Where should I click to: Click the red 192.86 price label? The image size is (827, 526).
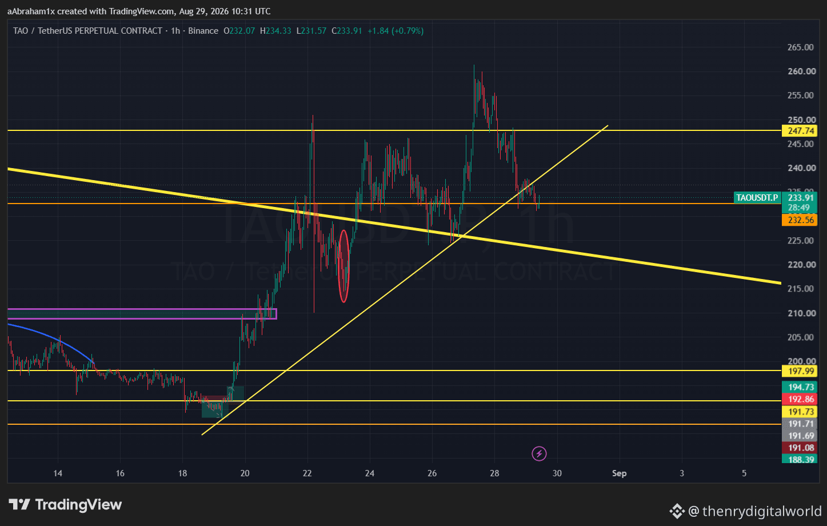[x=799, y=399]
